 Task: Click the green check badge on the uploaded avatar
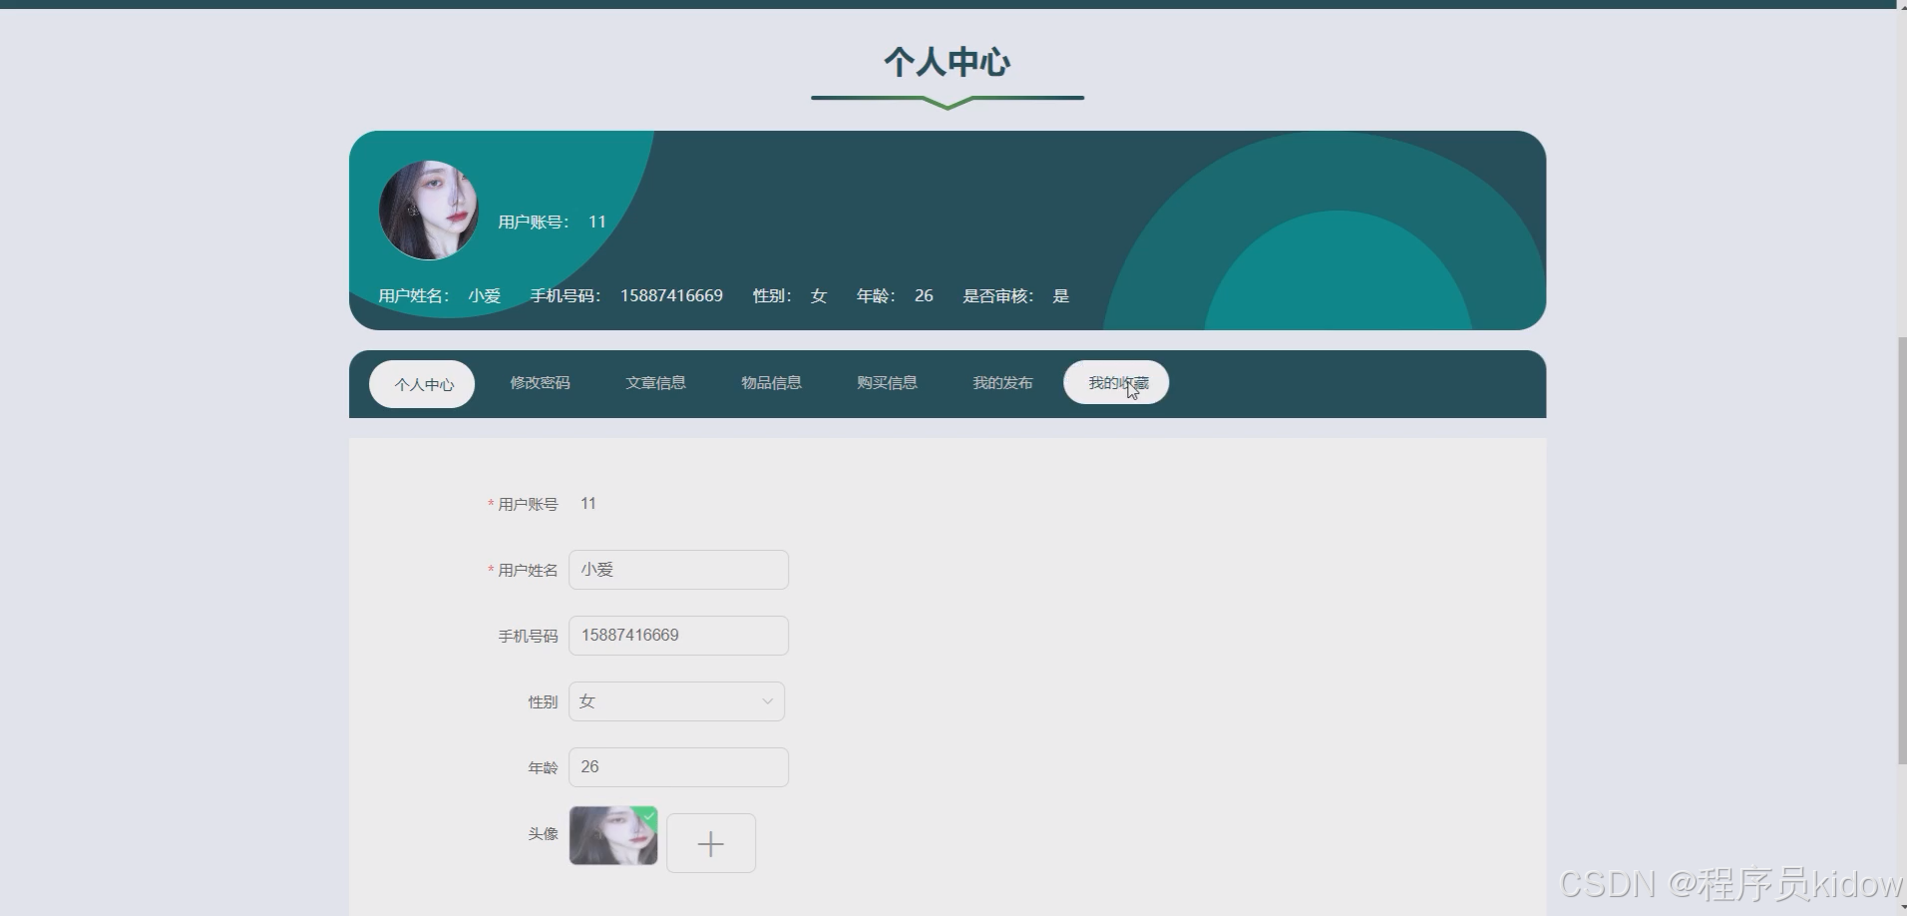pos(649,816)
